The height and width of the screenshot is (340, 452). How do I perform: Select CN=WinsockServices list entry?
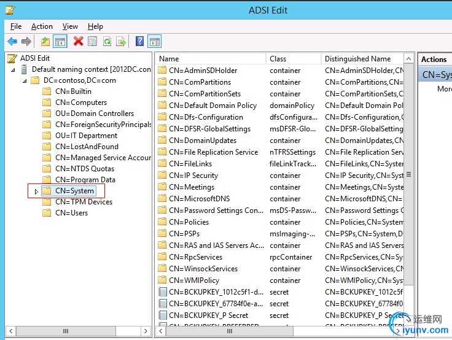coord(203,269)
